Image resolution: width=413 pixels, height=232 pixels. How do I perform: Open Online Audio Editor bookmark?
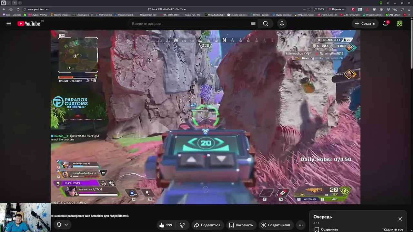tap(327, 15)
